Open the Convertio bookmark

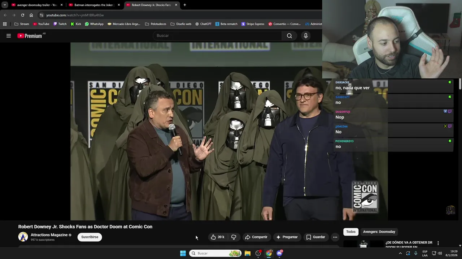[284, 24]
